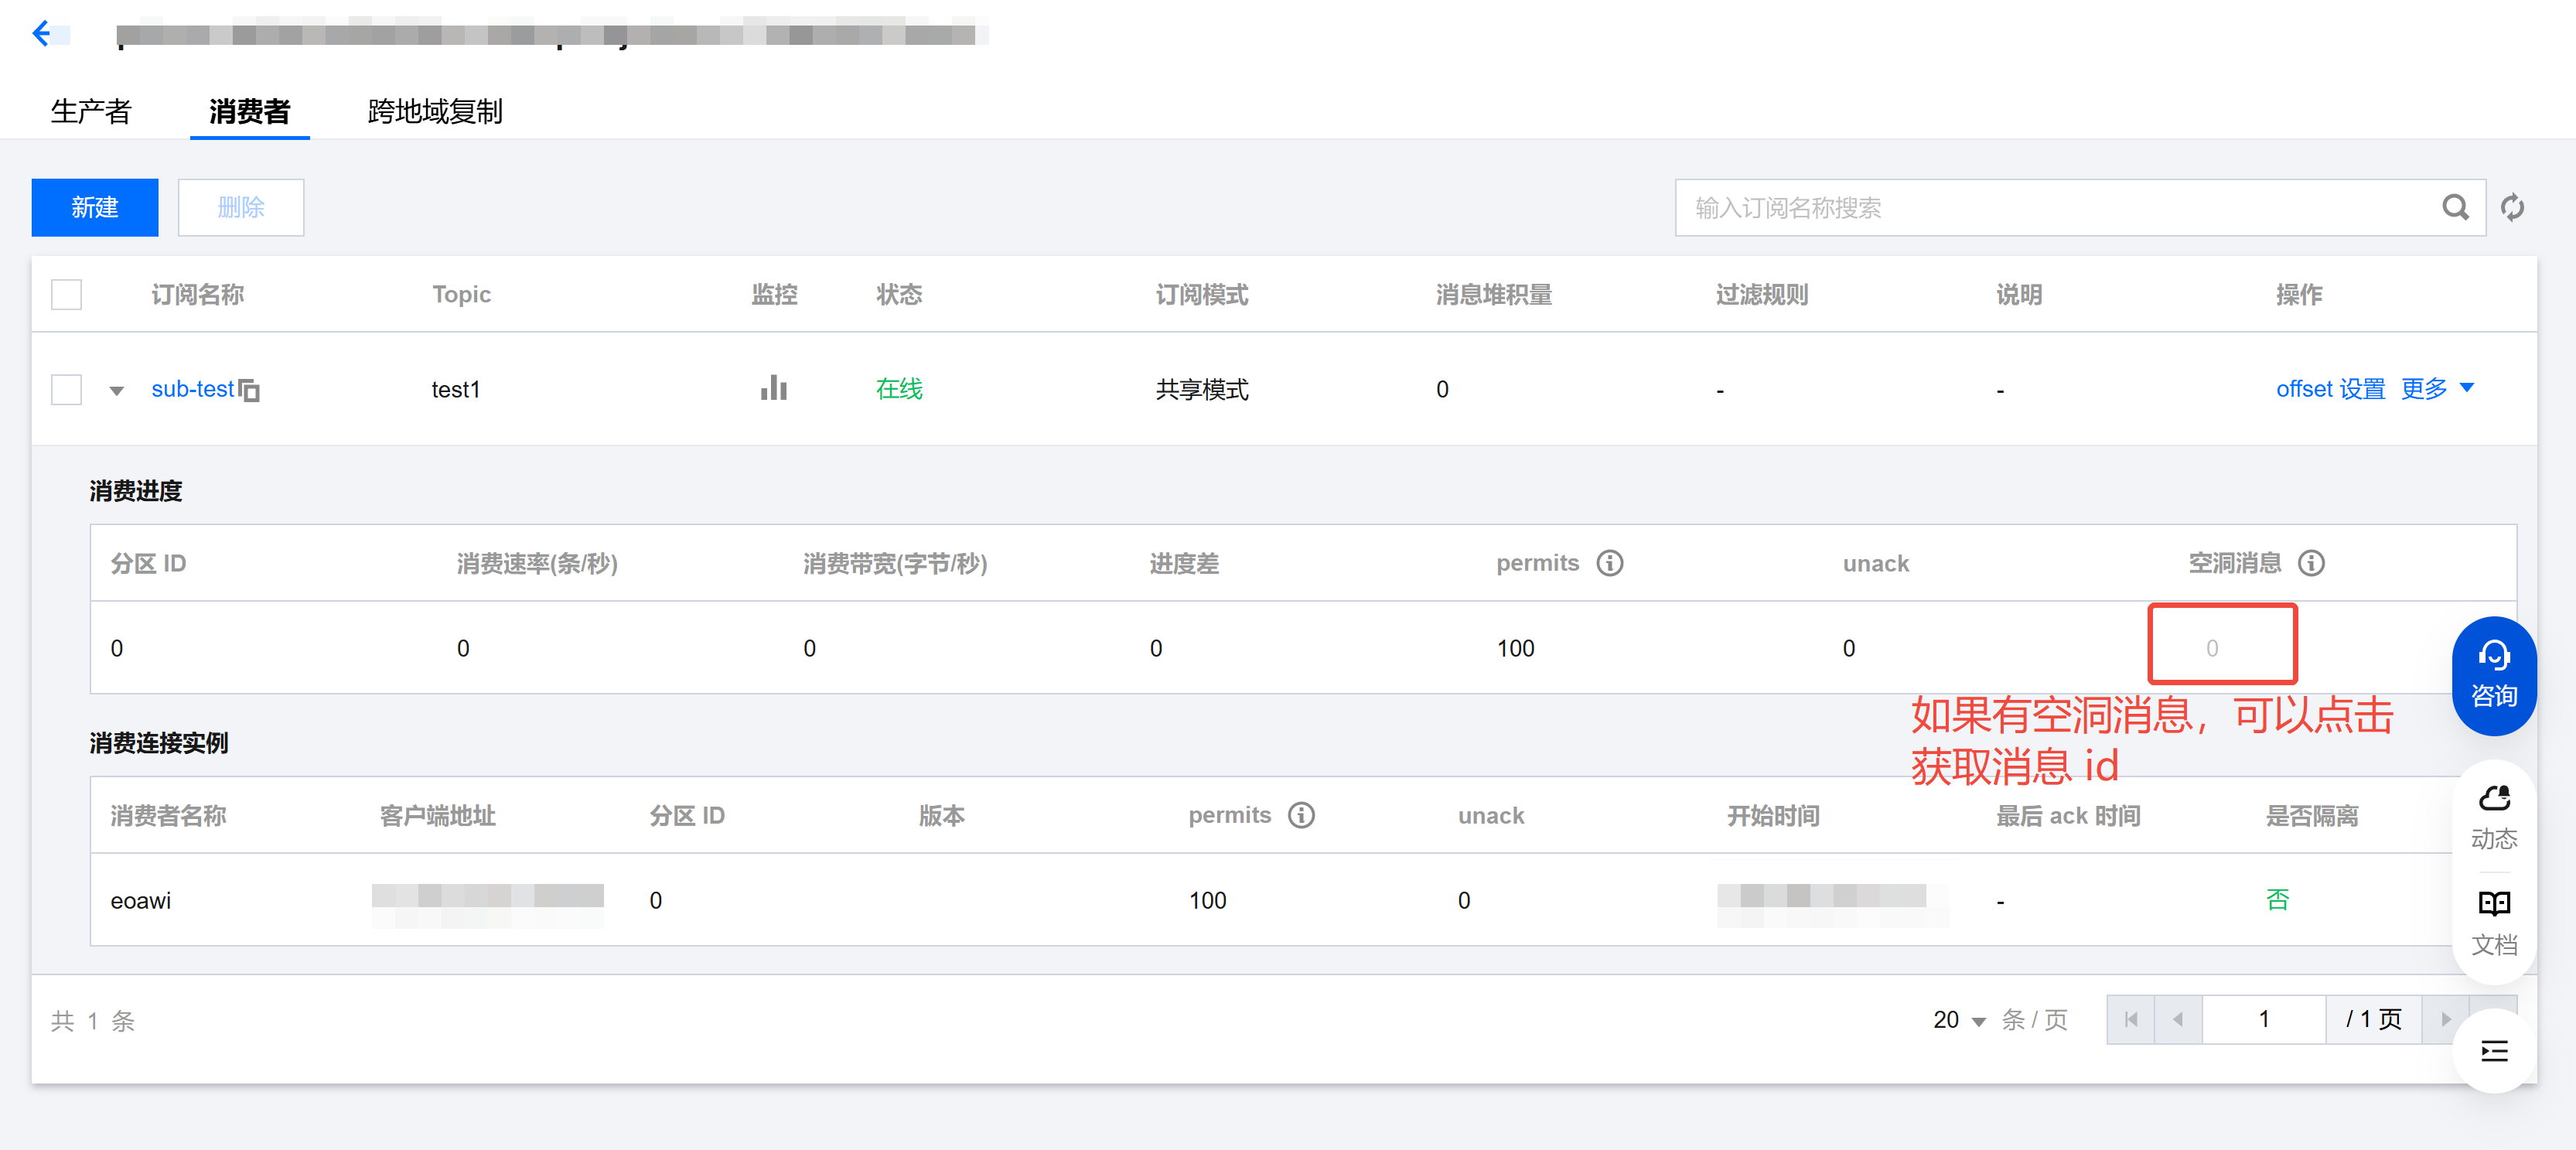The image size is (2576, 1150).
Task: Click the permits info icon in 消费进度
Action: 1609,563
